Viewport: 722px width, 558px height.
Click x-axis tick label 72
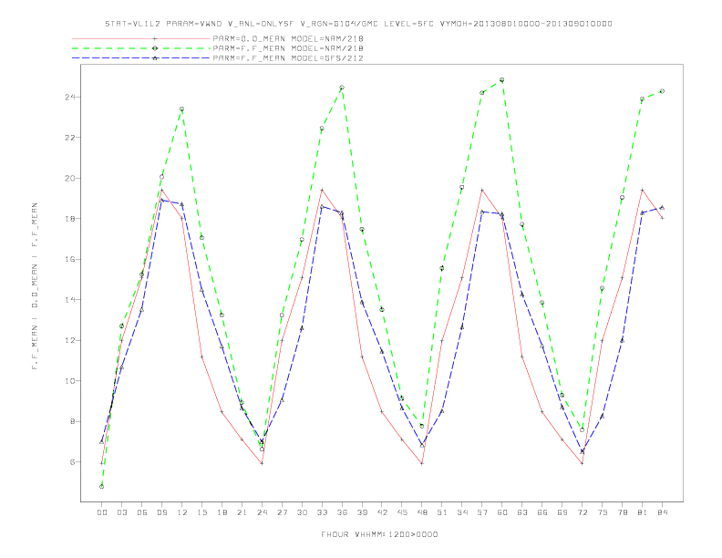(583, 512)
